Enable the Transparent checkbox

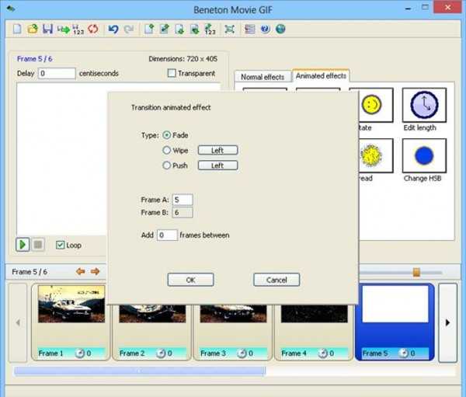(172, 73)
